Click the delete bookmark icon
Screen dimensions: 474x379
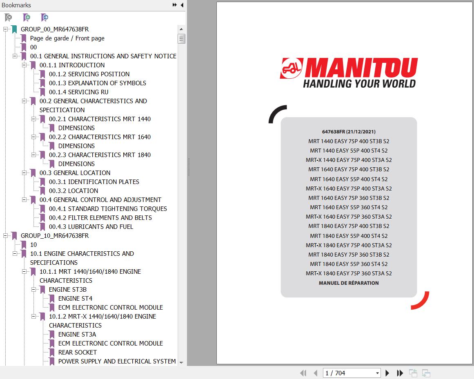(x=9, y=18)
